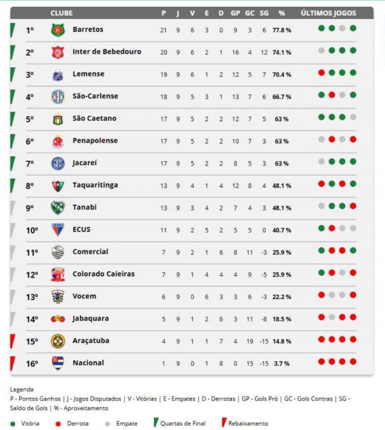The width and height of the screenshot is (385, 430).
Task: Click the ÚLTIMOS JOGOS column header
Action: tap(328, 13)
